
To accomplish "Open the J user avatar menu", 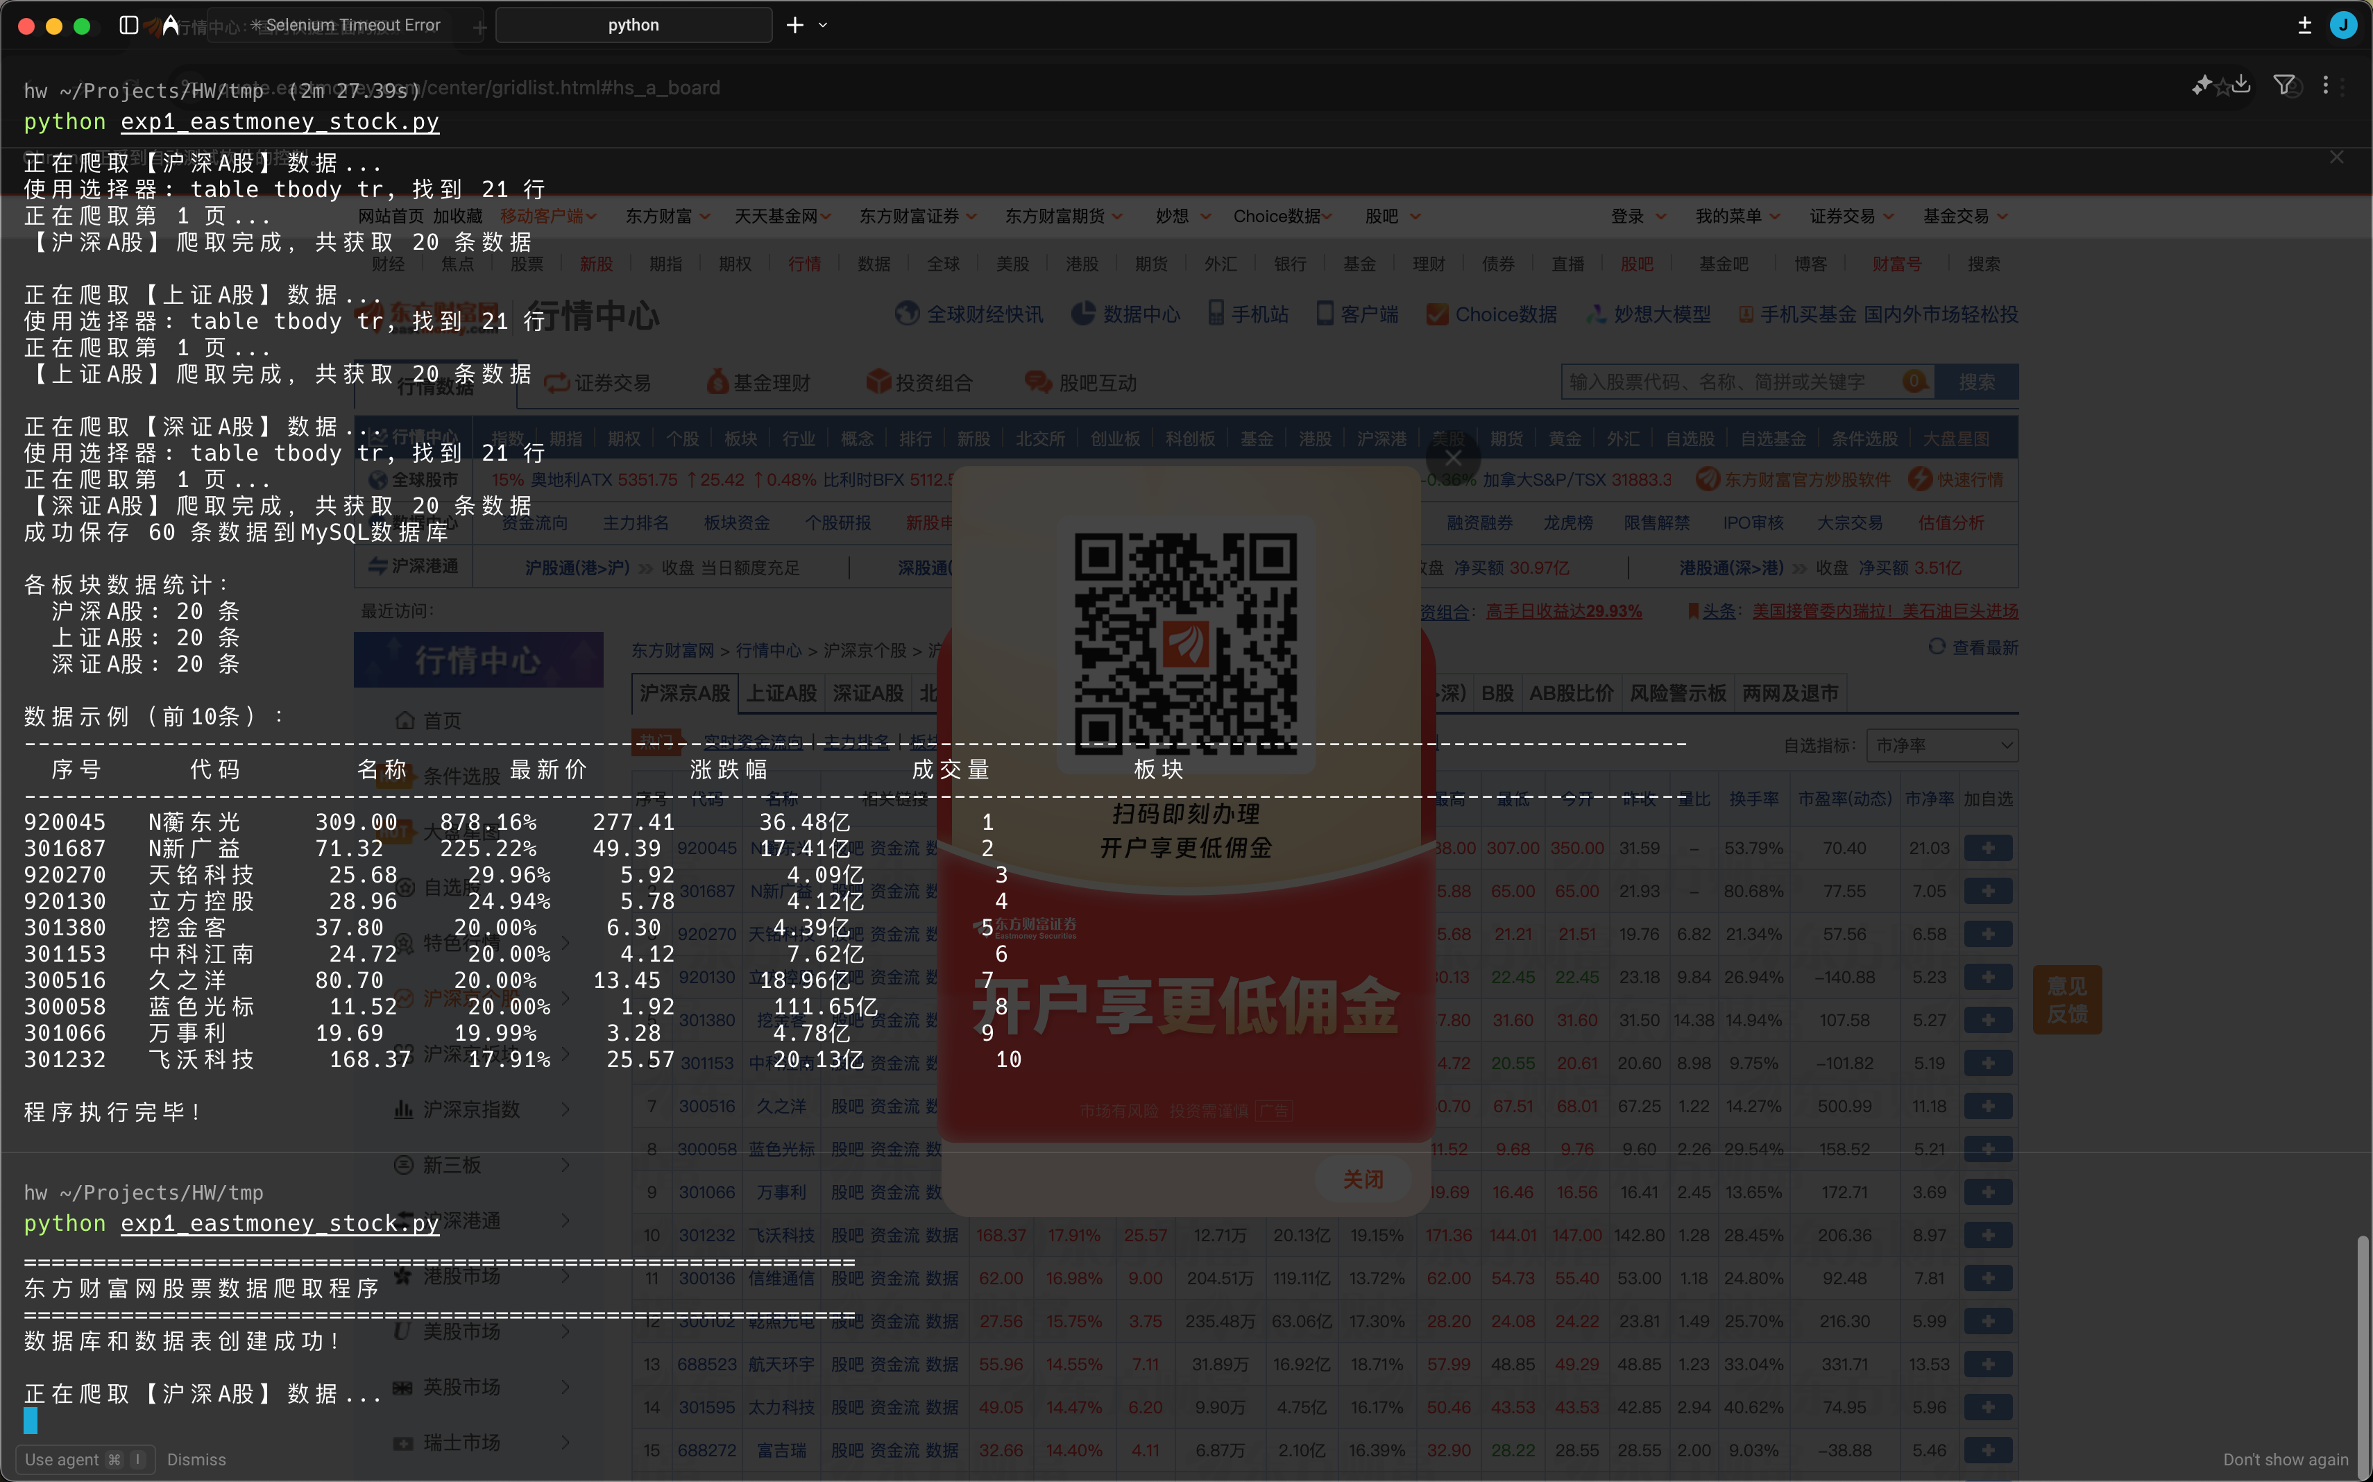I will pos(2342,24).
